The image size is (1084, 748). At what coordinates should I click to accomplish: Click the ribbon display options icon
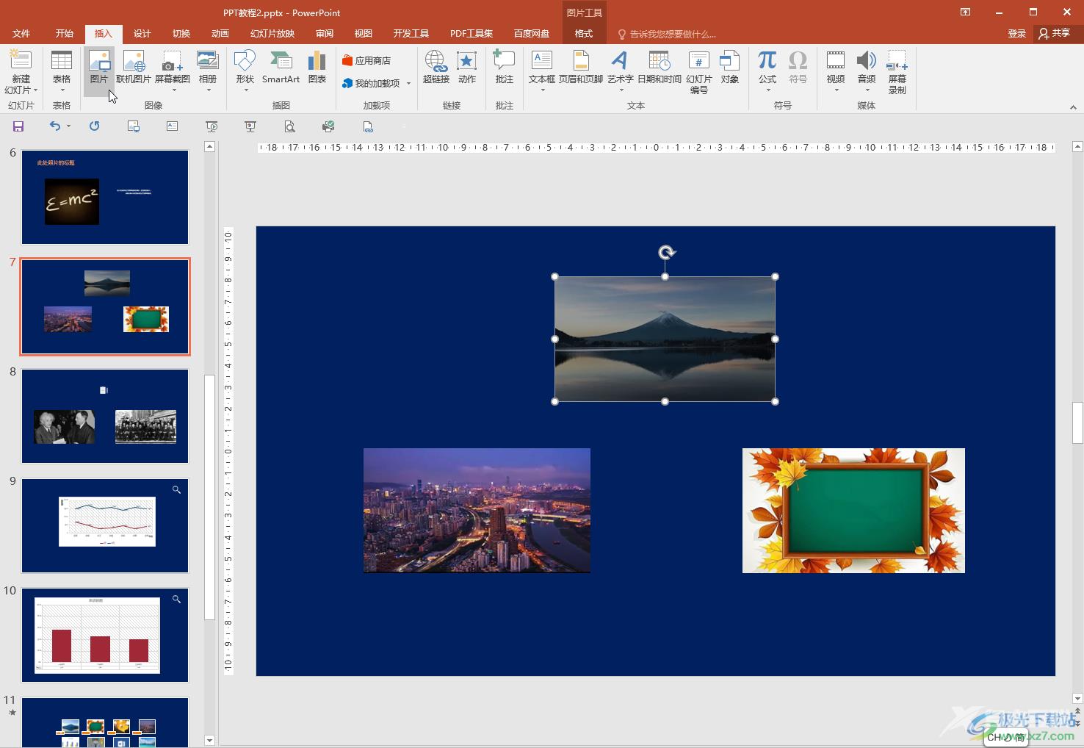pyautogui.click(x=965, y=12)
